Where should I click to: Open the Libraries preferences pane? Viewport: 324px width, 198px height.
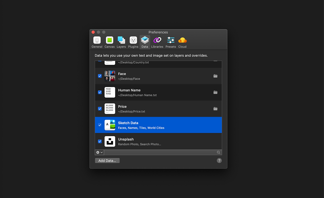point(157,42)
